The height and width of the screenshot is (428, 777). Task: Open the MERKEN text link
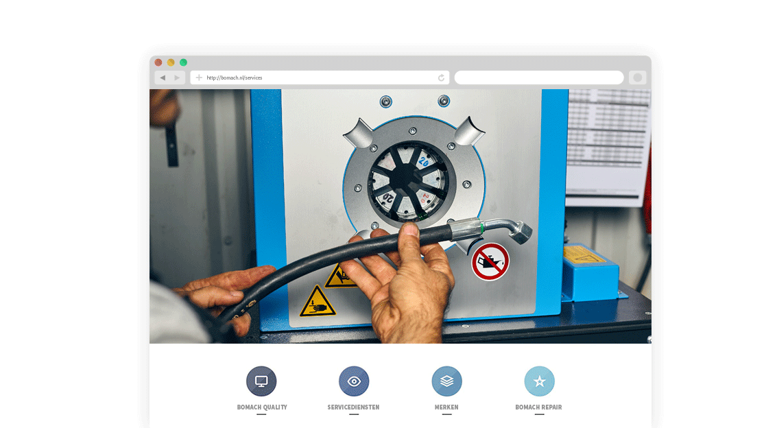[446, 407]
